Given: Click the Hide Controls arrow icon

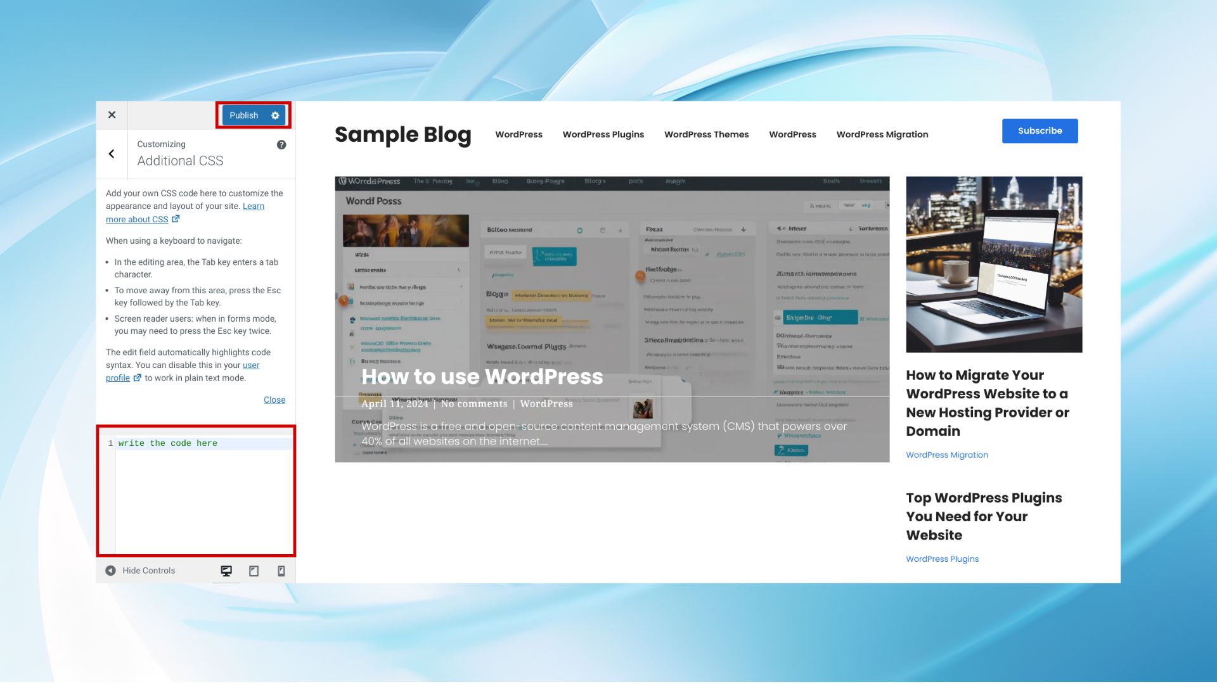Looking at the screenshot, I should [x=110, y=571].
